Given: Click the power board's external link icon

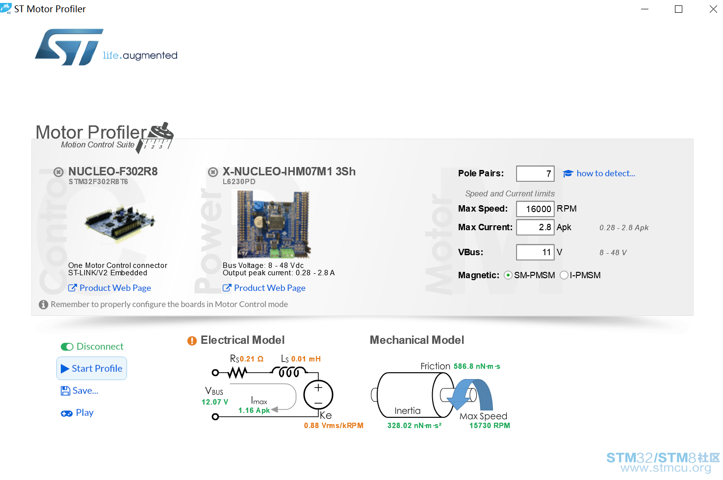Looking at the screenshot, I should pyautogui.click(x=227, y=288).
